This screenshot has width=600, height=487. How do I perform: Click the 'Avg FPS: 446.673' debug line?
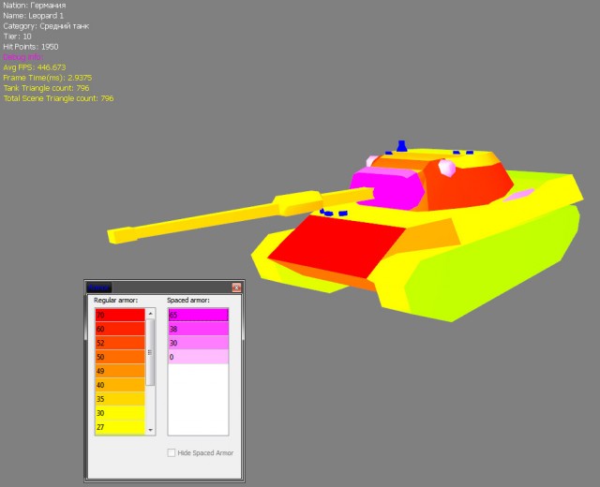[35, 67]
